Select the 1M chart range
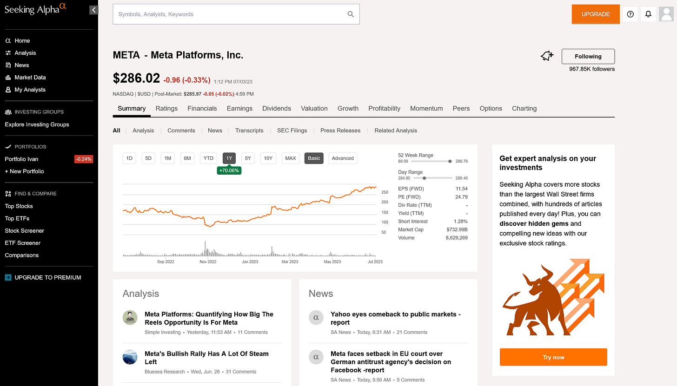Viewport: 677px width, 386px height. [168, 158]
